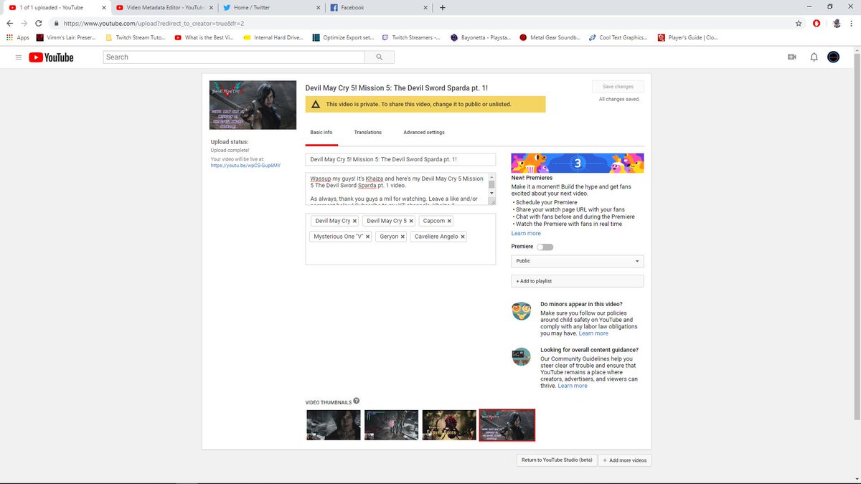Open the Chrome three-dot menu

tap(852, 23)
